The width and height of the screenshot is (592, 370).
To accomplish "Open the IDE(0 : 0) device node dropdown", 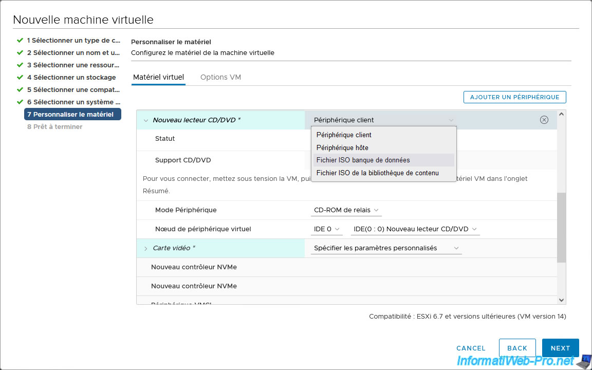I will point(415,229).
